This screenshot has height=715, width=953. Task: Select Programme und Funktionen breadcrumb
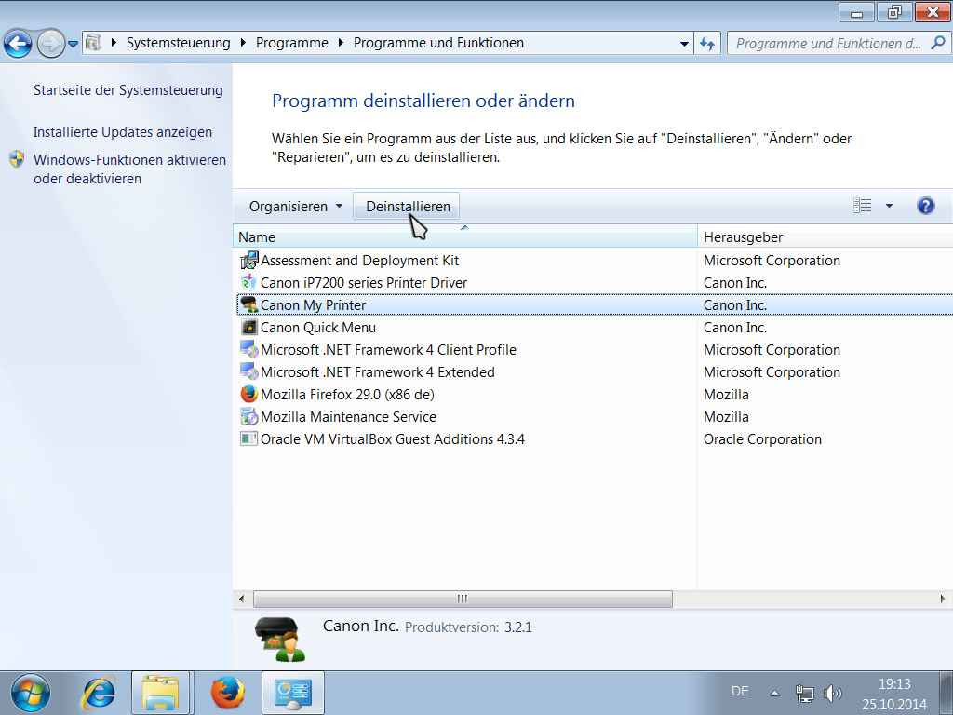(x=438, y=43)
